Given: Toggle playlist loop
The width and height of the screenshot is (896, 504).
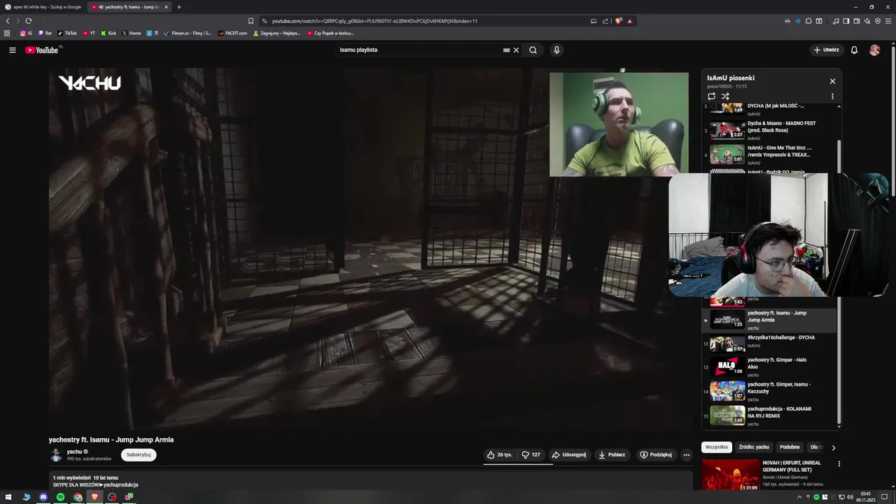Looking at the screenshot, I should coord(711,96).
